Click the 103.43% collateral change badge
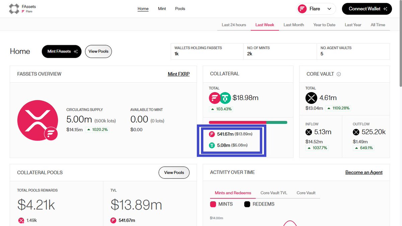402x226 pixels. tap(221, 109)
